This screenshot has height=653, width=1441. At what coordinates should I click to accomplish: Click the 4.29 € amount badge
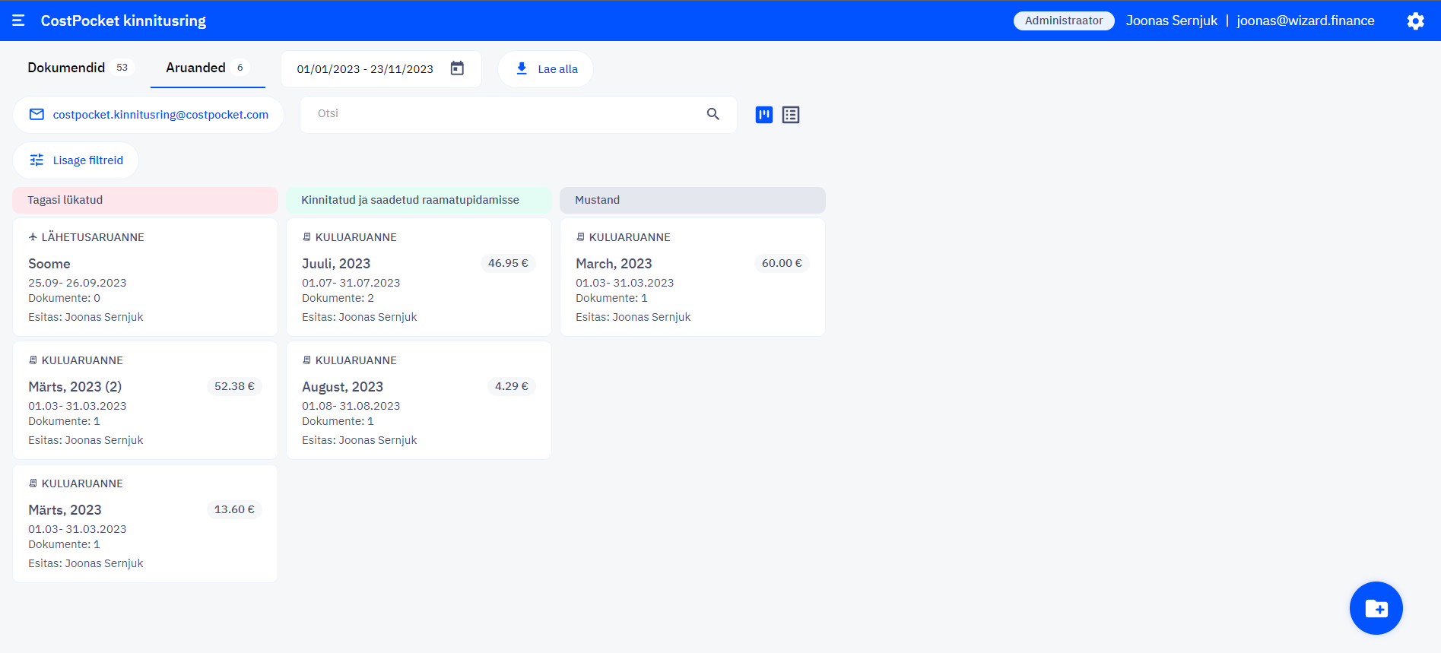tap(512, 386)
